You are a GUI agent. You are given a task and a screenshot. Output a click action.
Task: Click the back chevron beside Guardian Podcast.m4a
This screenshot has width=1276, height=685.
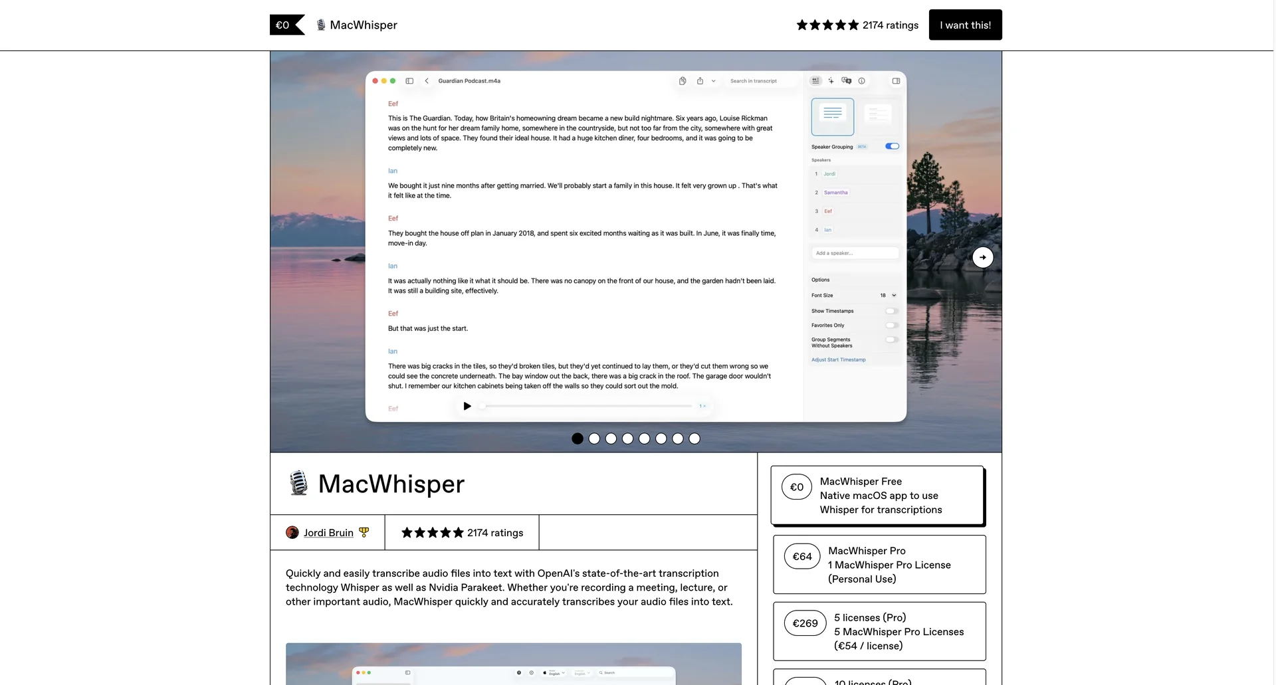[427, 81]
